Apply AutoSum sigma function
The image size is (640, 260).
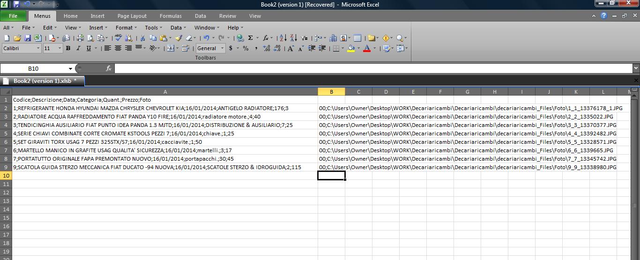250,38
